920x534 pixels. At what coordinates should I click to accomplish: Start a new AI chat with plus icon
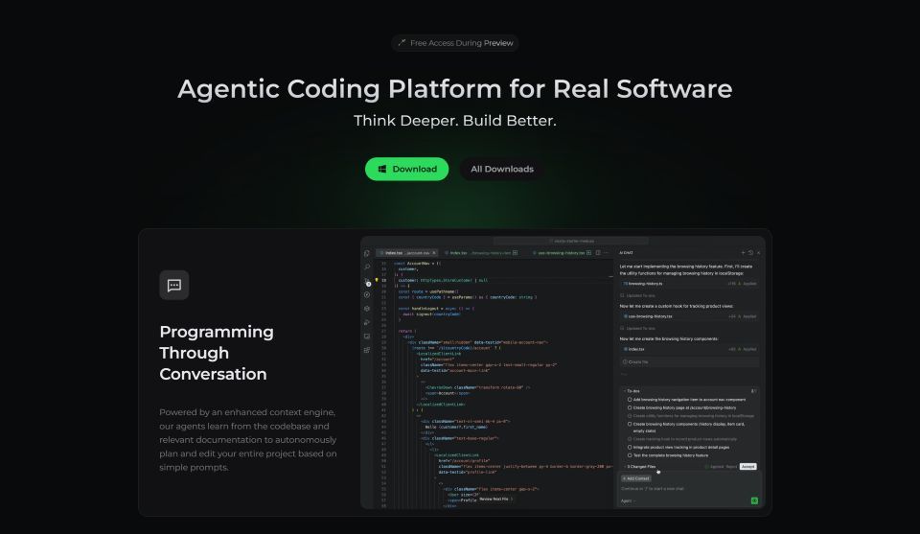[743, 253]
